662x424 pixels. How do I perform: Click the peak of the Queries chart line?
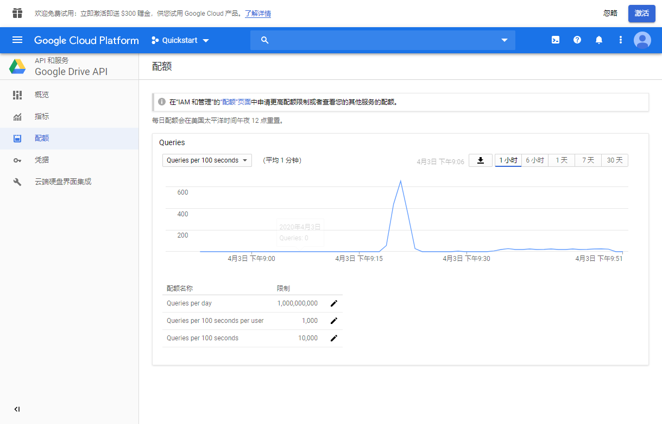[401, 180]
